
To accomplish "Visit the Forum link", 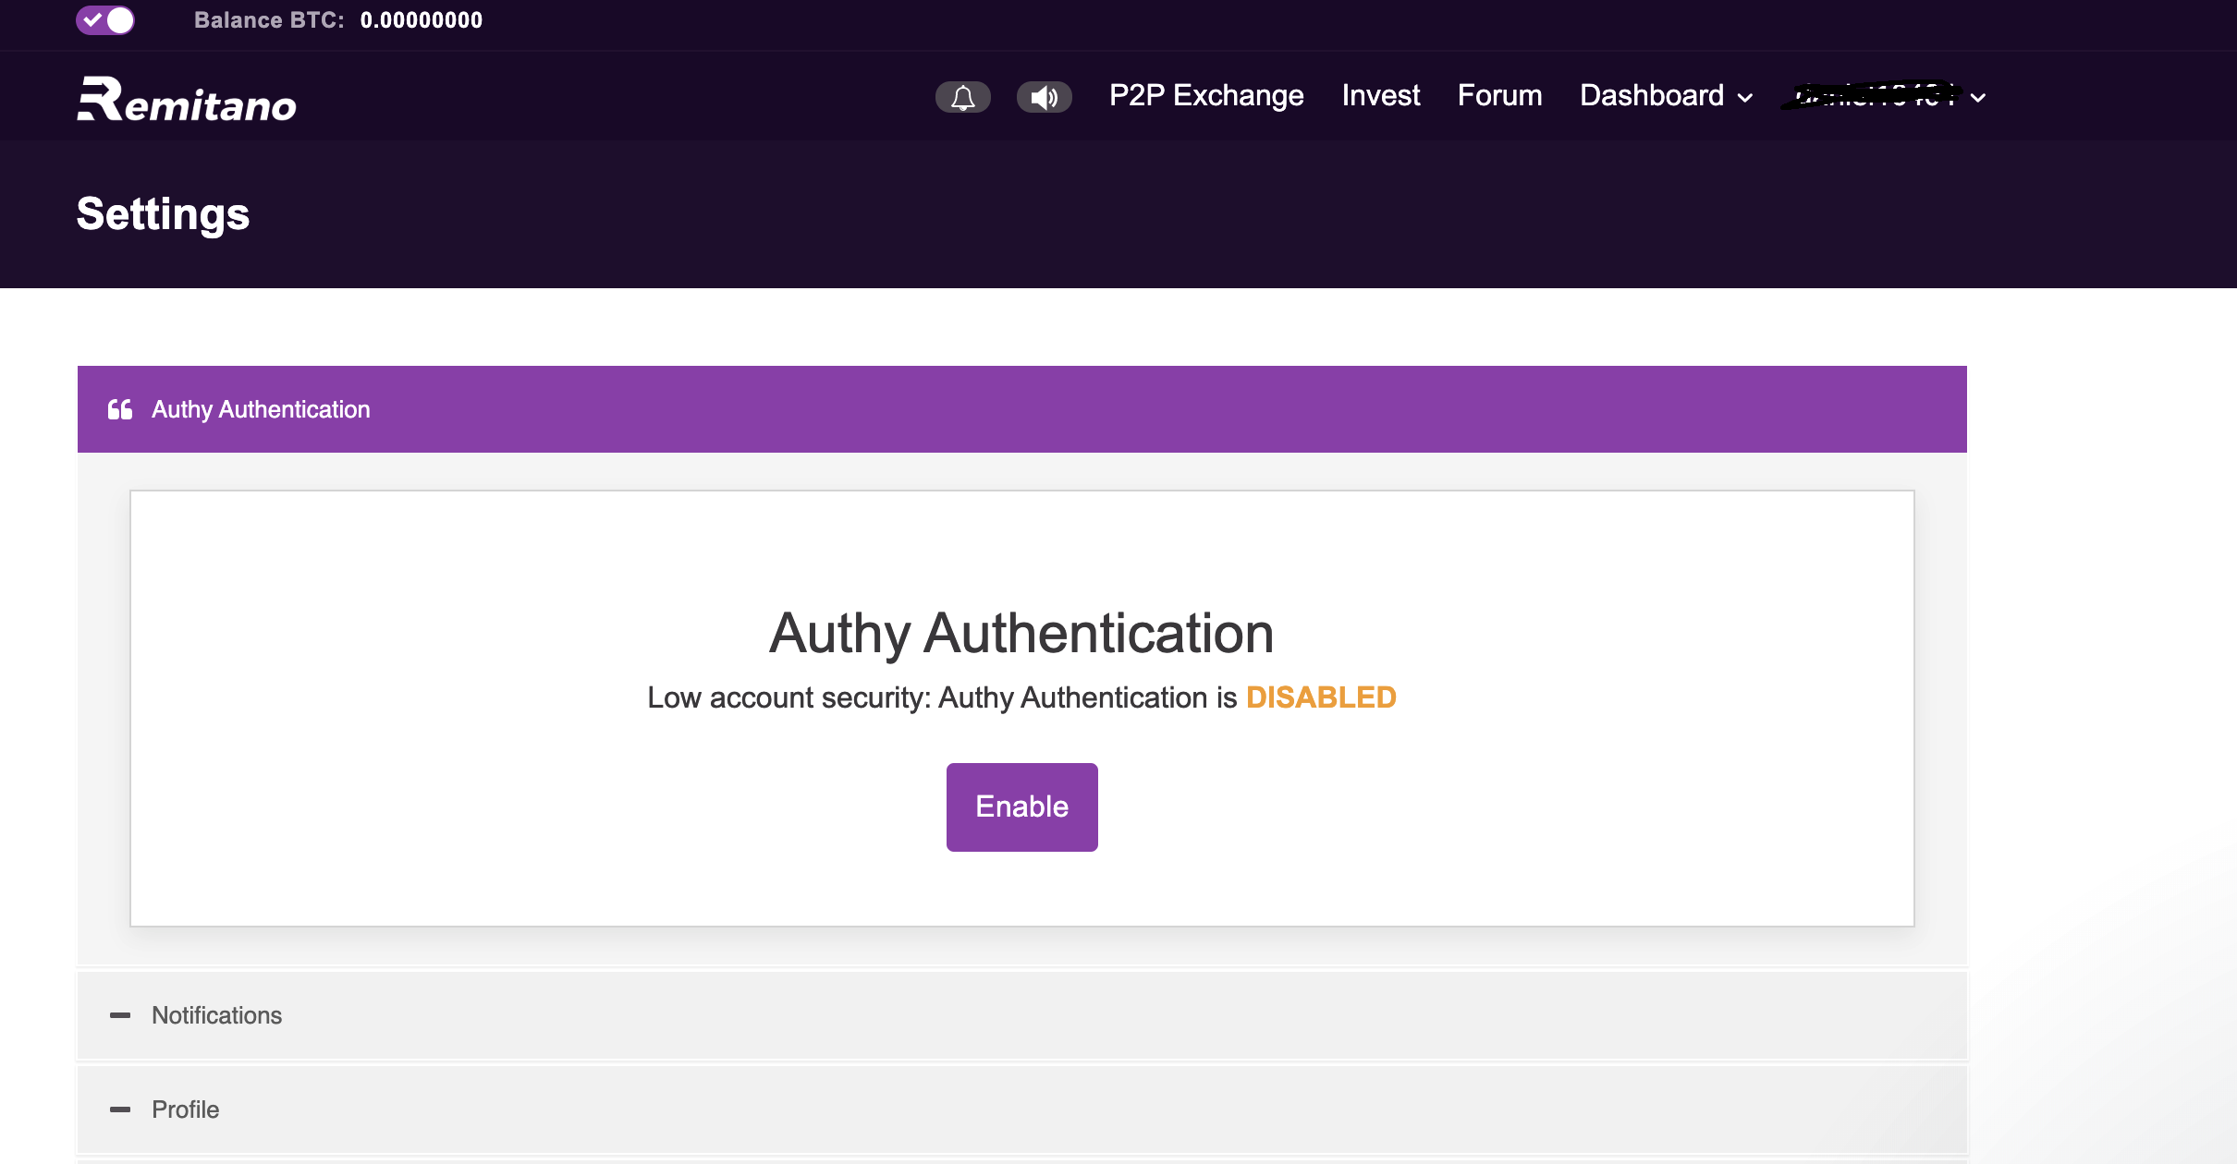I will click(1499, 96).
